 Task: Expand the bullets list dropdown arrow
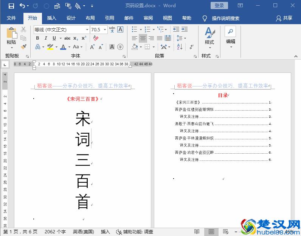coord(141,30)
